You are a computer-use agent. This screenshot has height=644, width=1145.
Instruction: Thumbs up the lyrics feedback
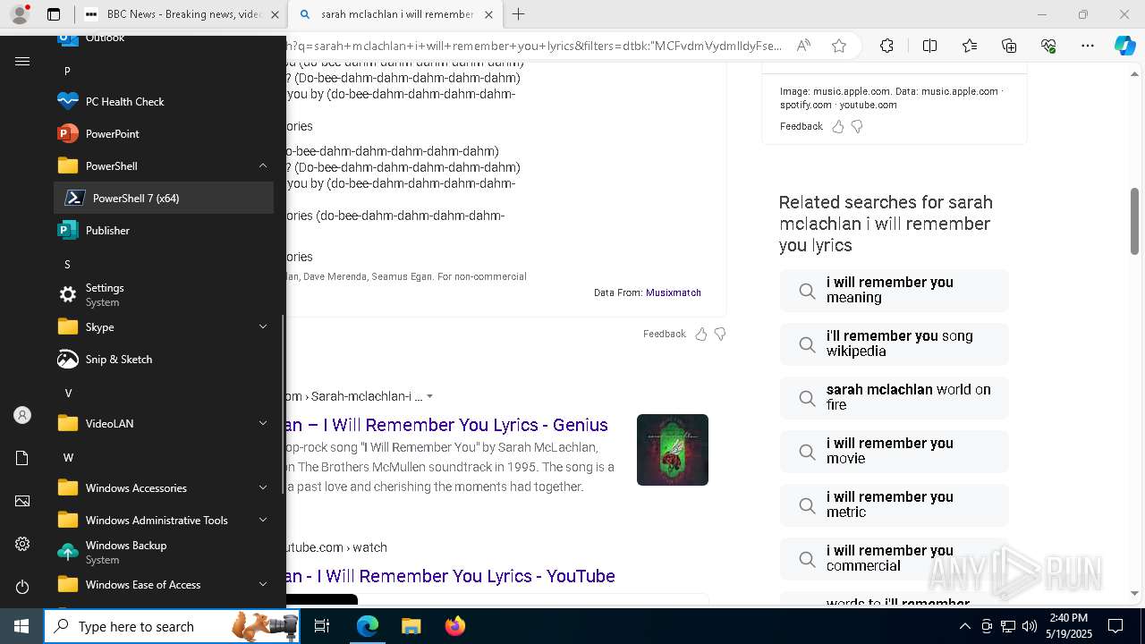[701, 334]
